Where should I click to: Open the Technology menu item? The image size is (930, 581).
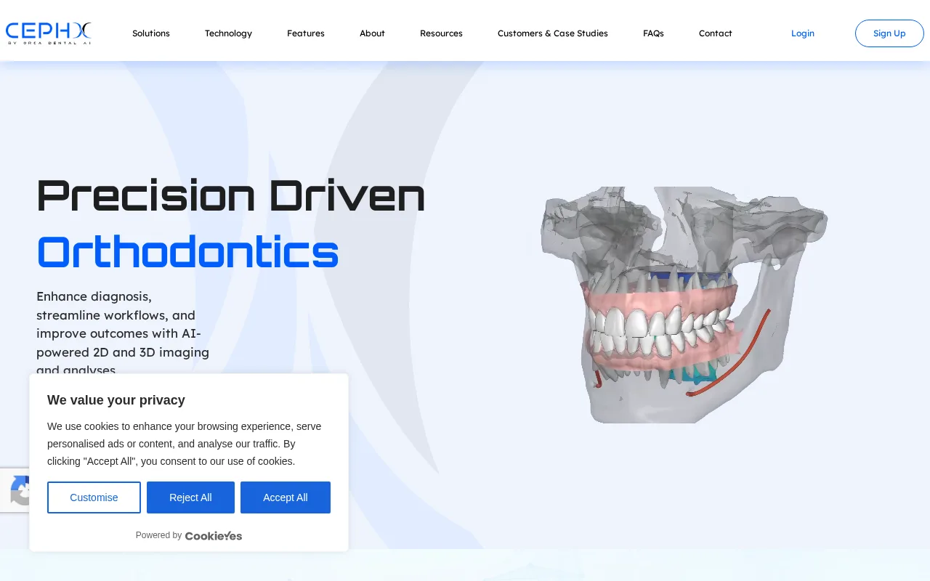click(x=228, y=33)
